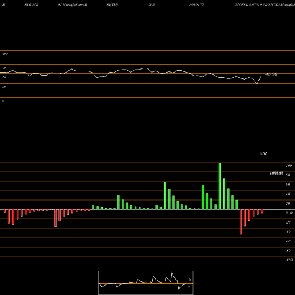Click the '100' label on the RSI panel
Image resolution: width=295 pixels, height=295 pixels.
tap(5, 54)
